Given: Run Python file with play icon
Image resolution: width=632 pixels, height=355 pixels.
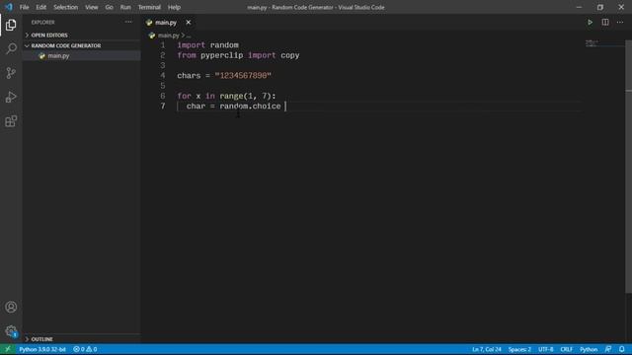Looking at the screenshot, I should pos(590,23).
